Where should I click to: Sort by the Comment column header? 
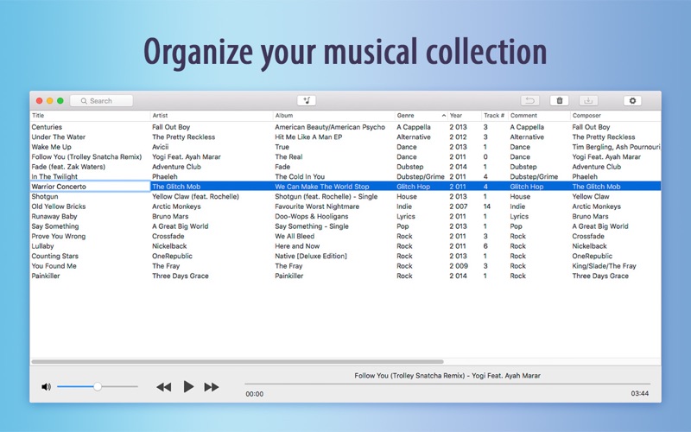pyautogui.click(x=539, y=116)
